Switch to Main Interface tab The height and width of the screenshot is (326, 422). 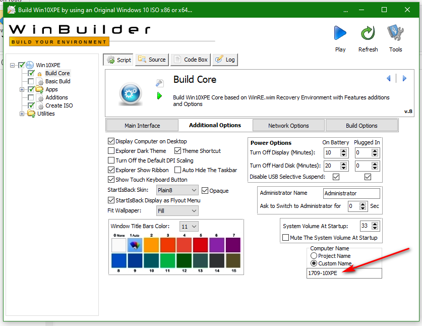pyautogui.click(x=142, y=126)
